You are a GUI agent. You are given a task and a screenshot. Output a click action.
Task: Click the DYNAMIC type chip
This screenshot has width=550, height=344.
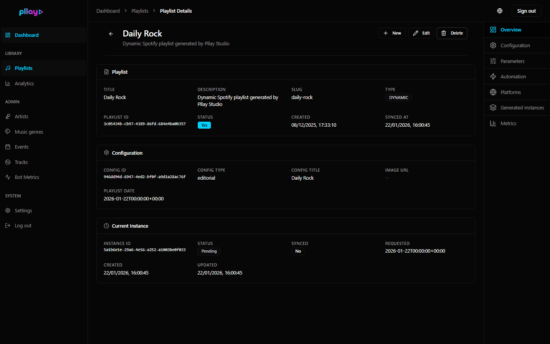pyautogui.click(x=398, y=97)
